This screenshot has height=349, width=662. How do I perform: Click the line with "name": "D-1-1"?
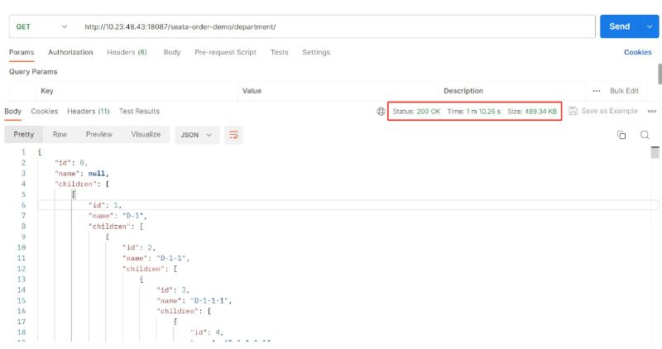pos(156,258)
